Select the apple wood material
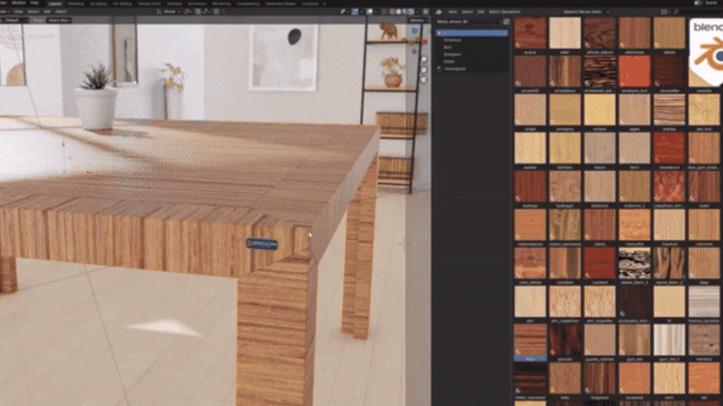Image resolution: width=723 pixels, height=406 pixels. [634, 109]
